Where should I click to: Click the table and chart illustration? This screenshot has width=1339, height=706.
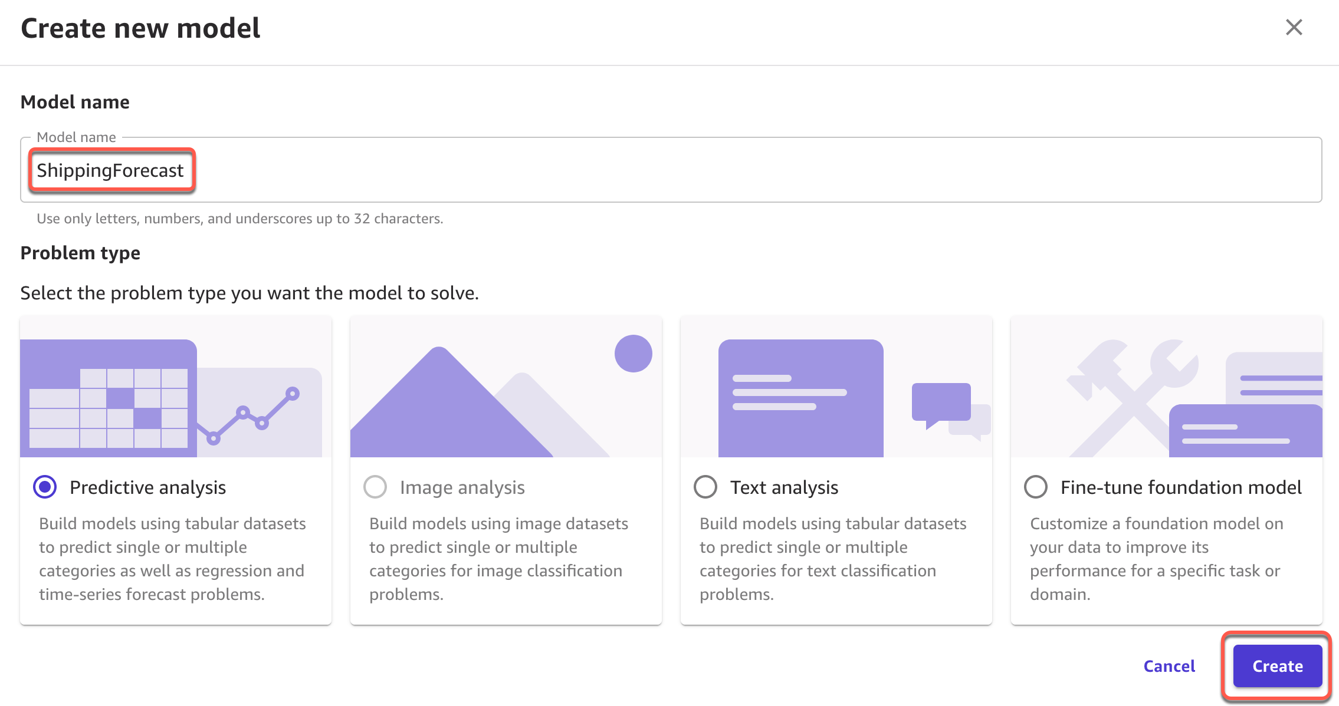coord(171,398)
